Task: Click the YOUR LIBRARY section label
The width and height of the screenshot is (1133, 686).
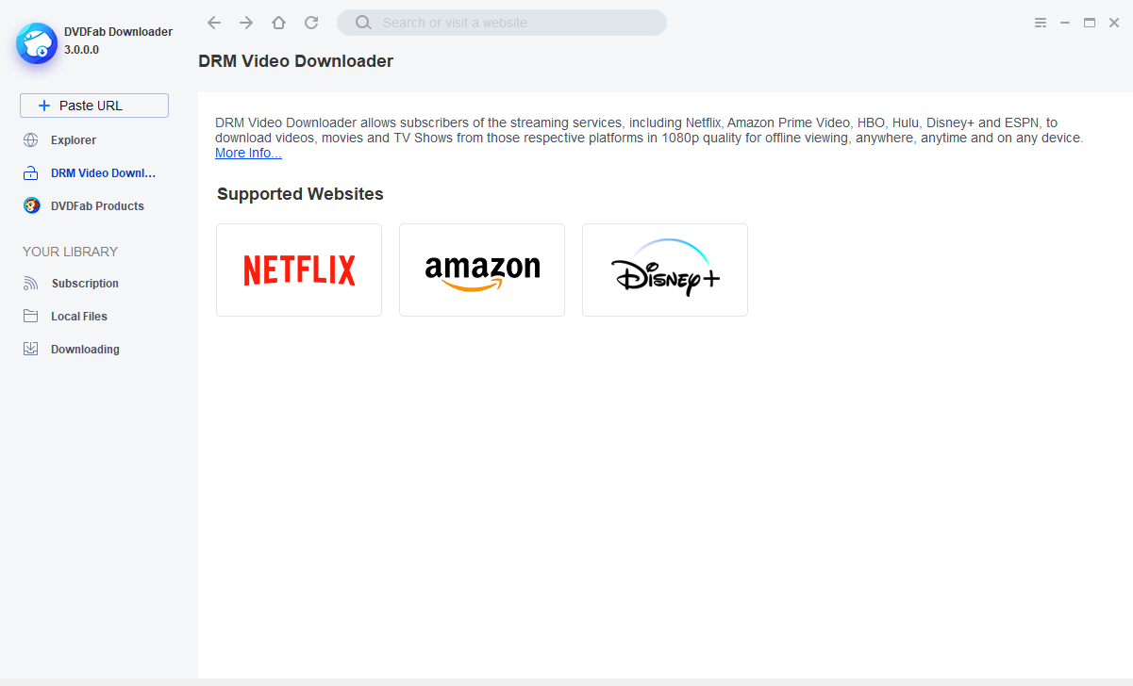Action: (71, 252)
